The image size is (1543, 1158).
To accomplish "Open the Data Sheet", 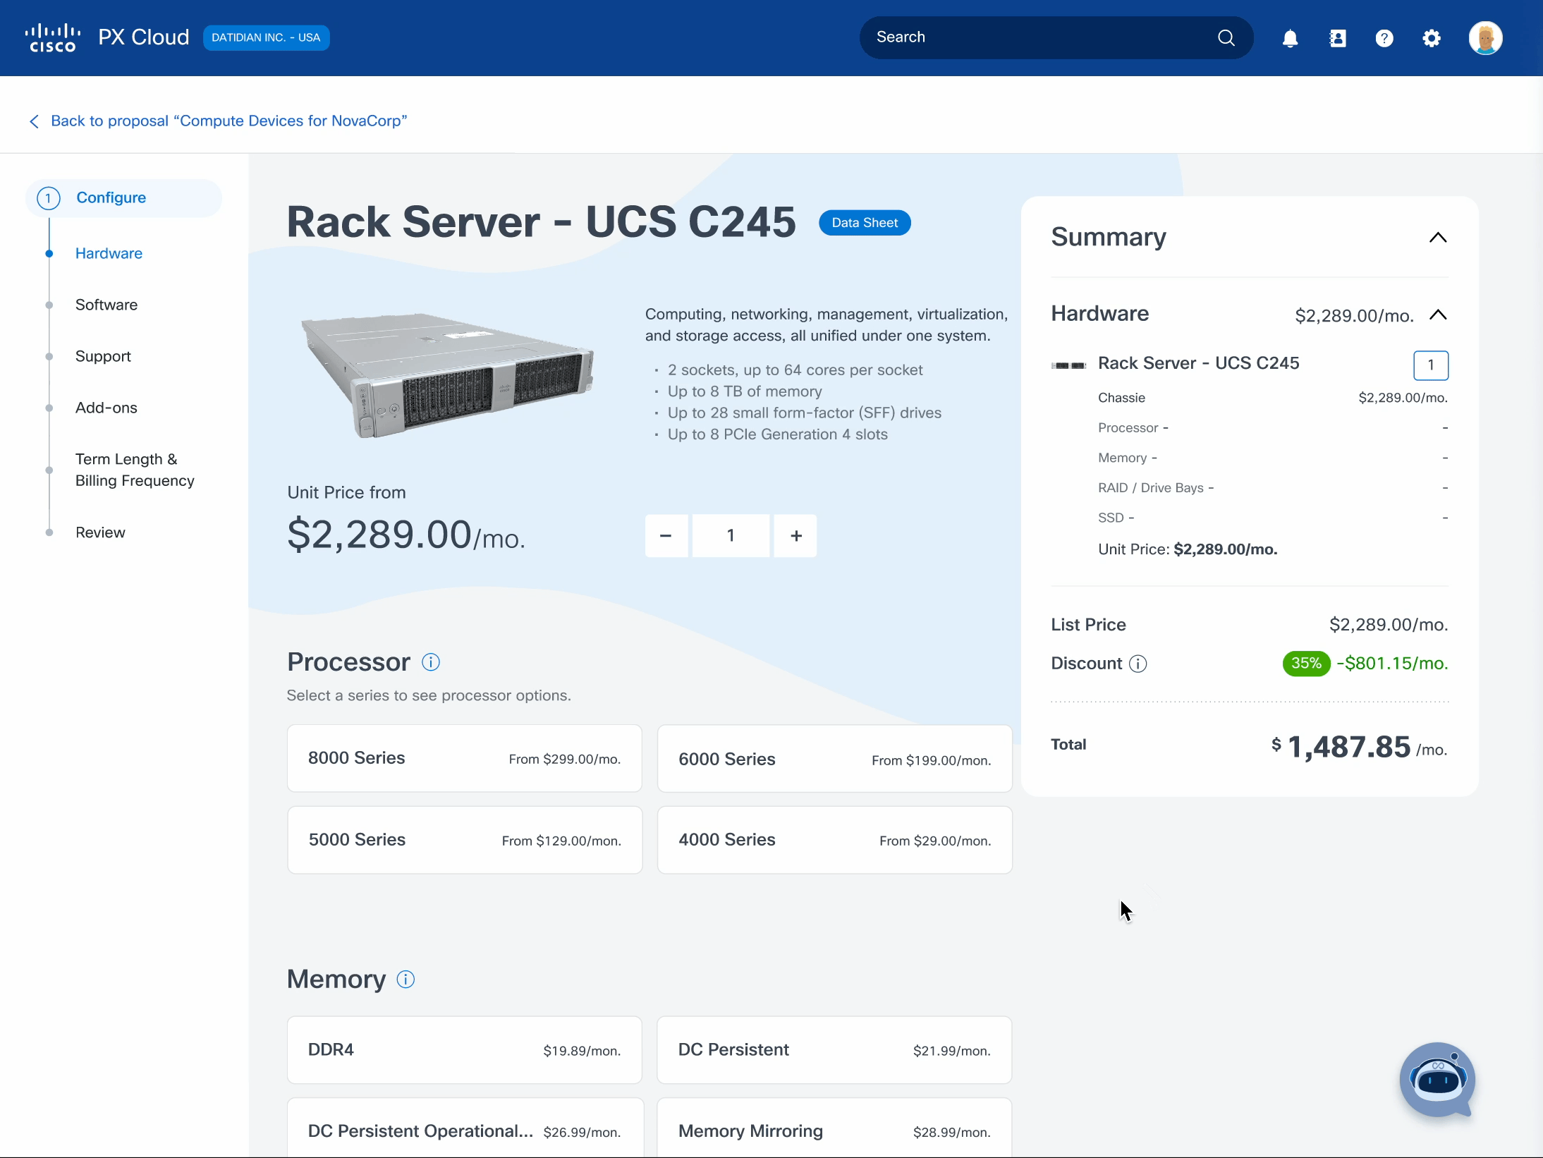I will click(865, 223).
